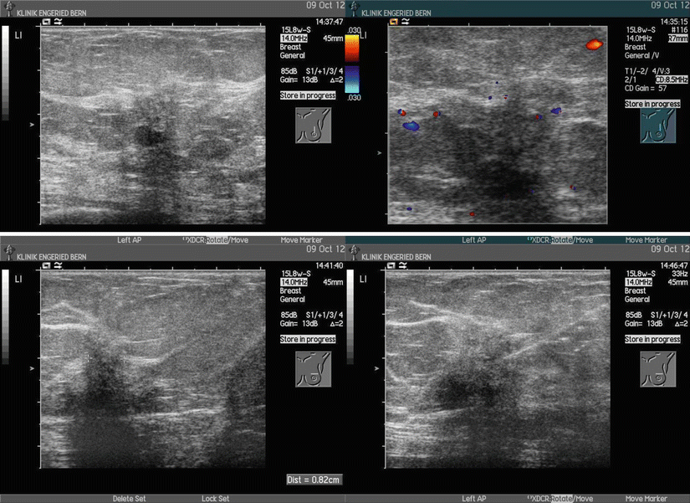Click the clinic logo icon in top-right header

[x=355, y=6]
